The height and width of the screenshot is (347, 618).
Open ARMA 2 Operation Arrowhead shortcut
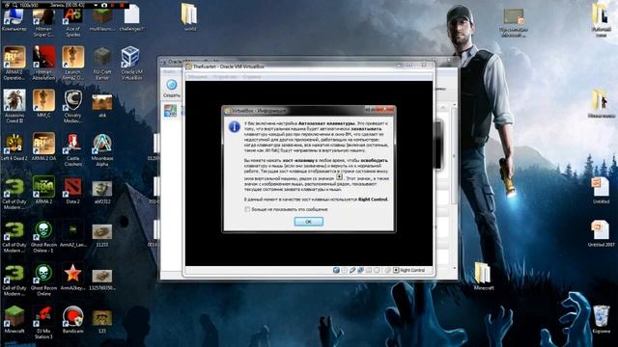[x=14, y=63]
